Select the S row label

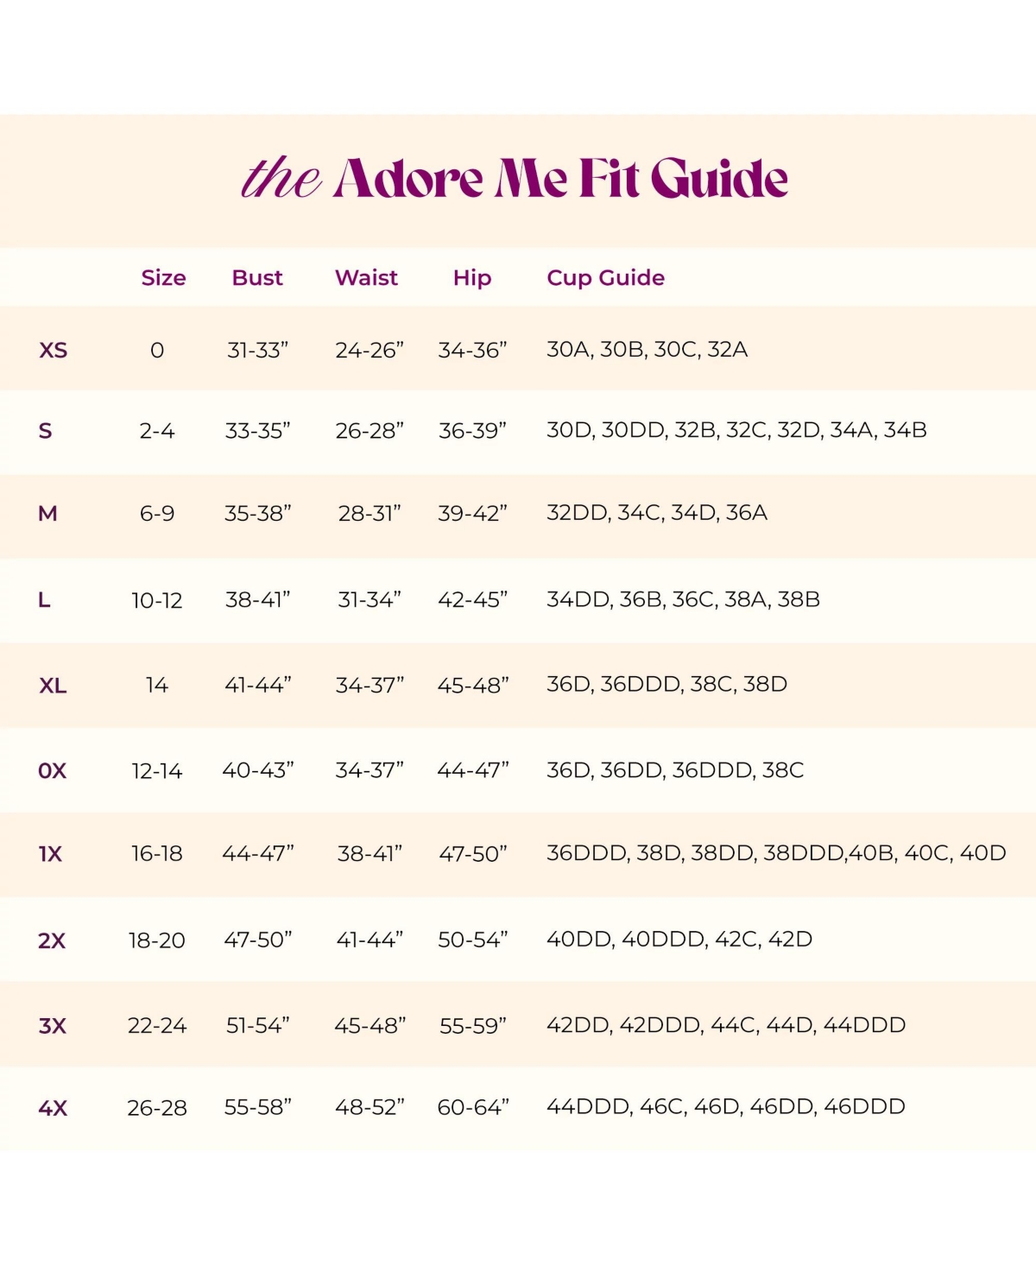pyautogui.click(x=45, y=430)
